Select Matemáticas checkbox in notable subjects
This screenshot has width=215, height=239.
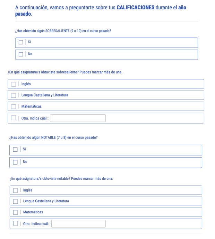15,212
